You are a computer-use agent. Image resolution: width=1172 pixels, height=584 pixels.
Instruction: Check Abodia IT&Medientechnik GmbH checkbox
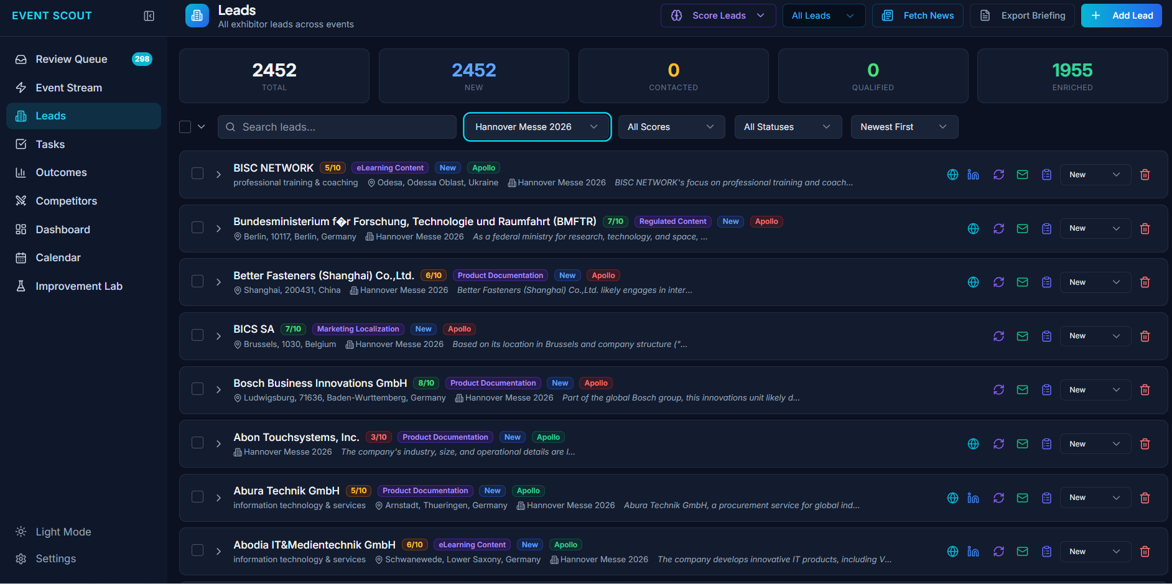coord(198,550)
